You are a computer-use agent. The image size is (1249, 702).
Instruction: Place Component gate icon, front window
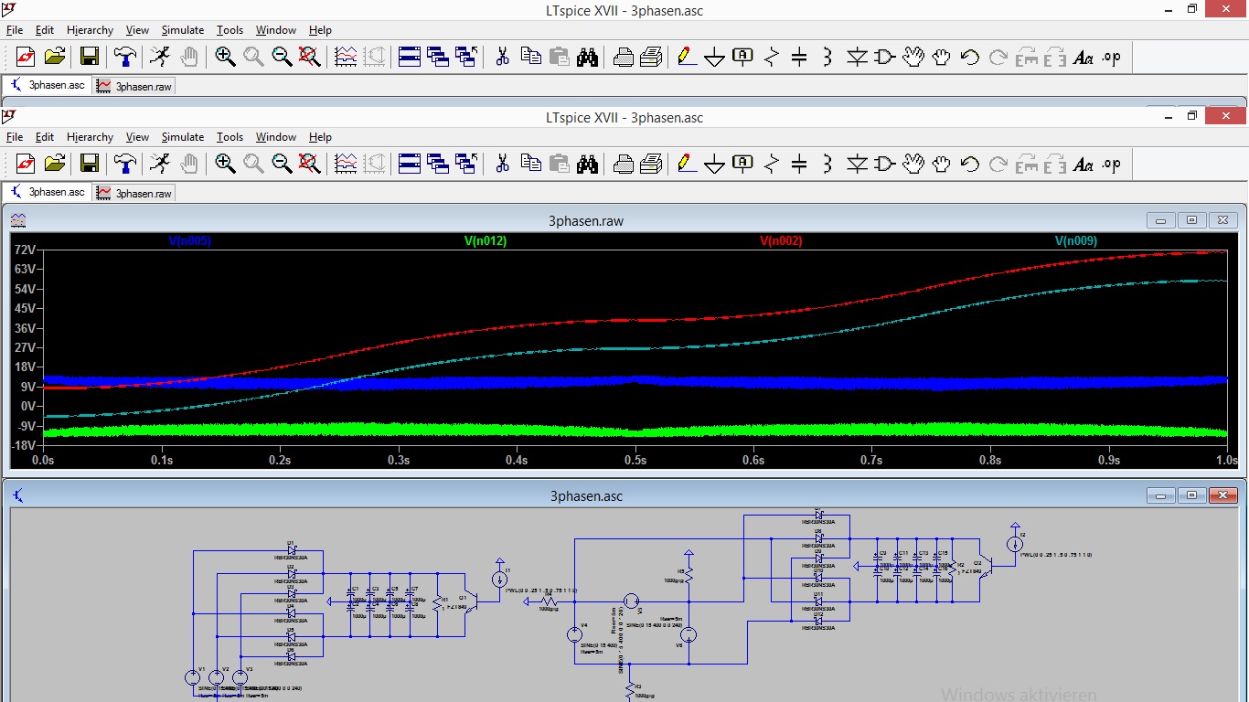coord(884,165)
